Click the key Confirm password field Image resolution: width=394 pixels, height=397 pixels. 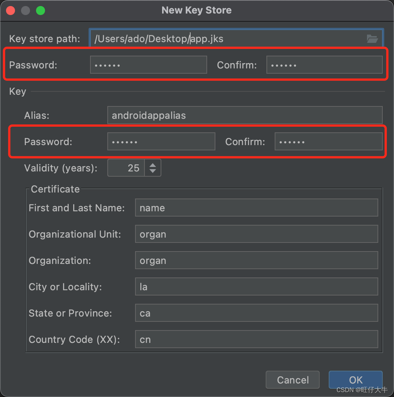[x=328, y=142]
